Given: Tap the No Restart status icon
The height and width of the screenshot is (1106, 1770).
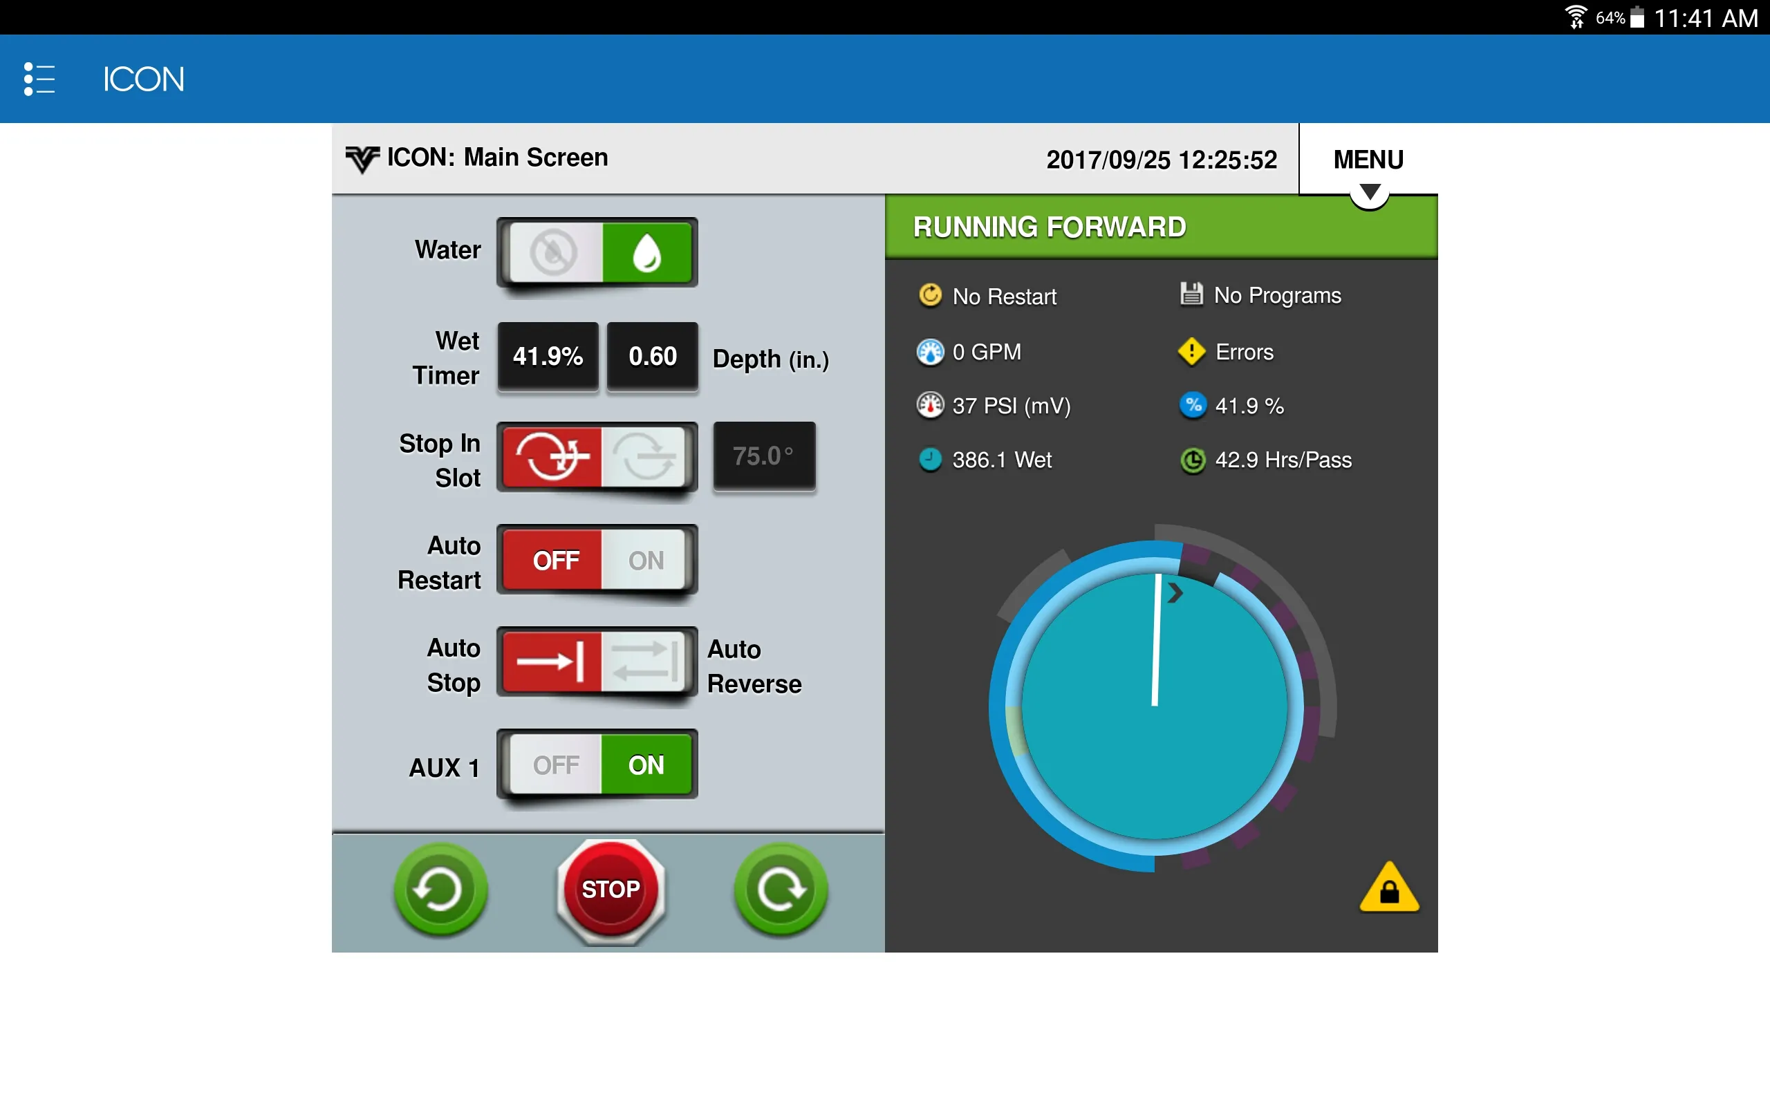Looking at the screenshot, I should 931,296.
